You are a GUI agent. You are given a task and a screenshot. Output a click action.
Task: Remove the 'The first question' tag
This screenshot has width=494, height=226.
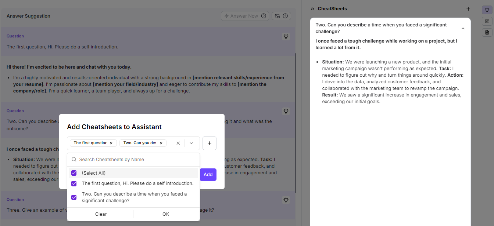pyautogui.click(x=111, y=143)
